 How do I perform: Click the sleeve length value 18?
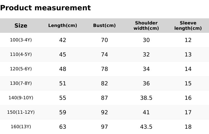(188, 127)
